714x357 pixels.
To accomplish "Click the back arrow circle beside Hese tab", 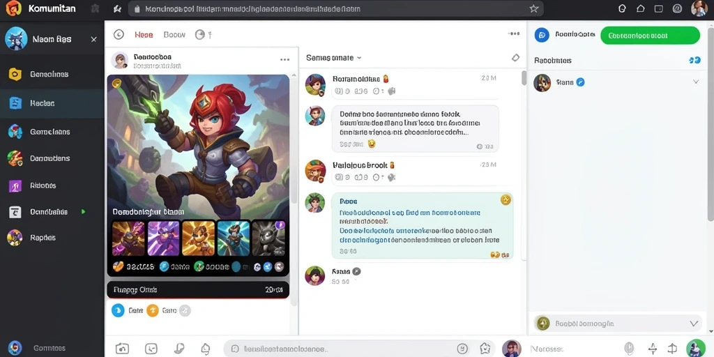I will click(x=119, y=35).
